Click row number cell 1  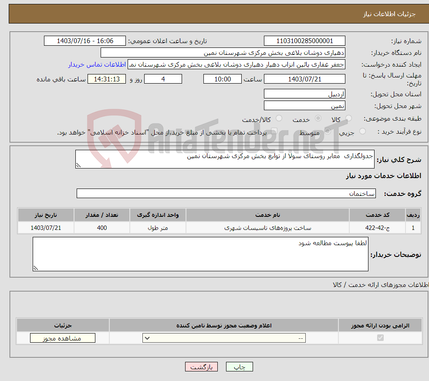tap(413, 228)
